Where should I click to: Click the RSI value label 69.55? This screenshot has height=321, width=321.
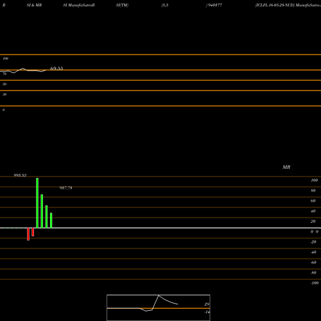click(x=56, y=69)
